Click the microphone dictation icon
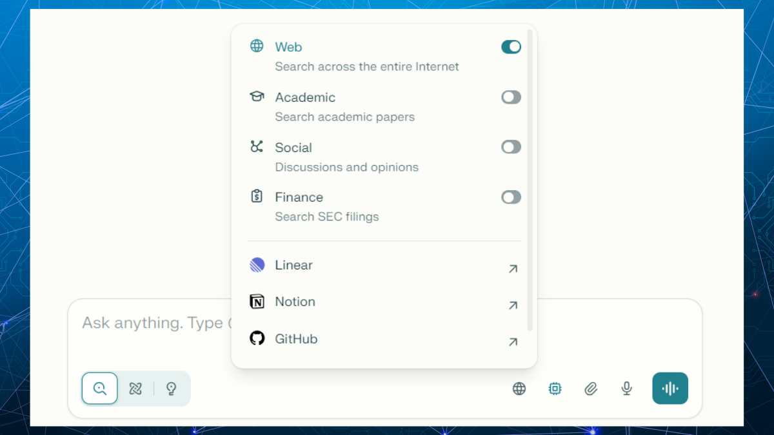Image resolution: width=774 pixels, height=435 pixels. point(626,389)
